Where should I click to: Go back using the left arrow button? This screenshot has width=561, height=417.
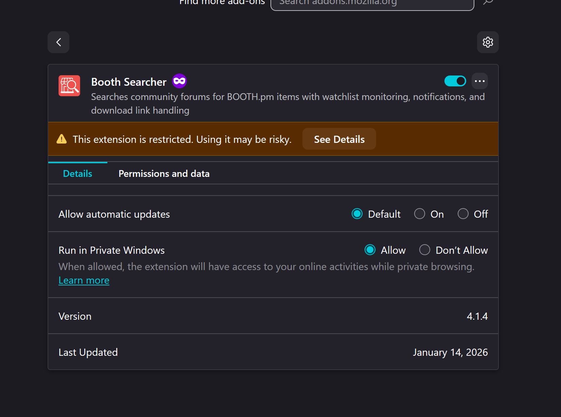pos(58,42)
